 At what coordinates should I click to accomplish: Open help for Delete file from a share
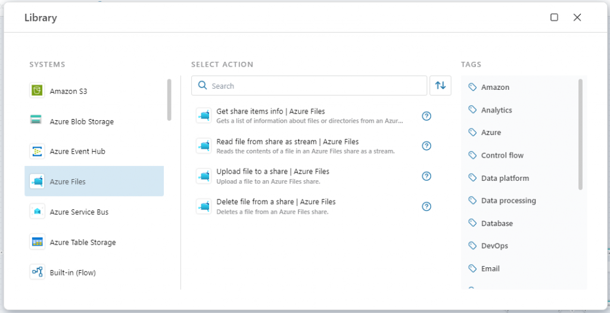coord(427,206)
